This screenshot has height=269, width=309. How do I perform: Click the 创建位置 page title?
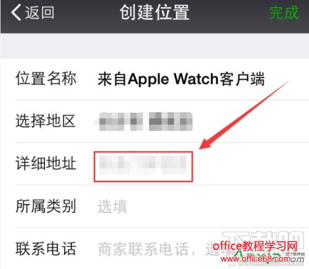pyautogui.click(x=154, y=12)
